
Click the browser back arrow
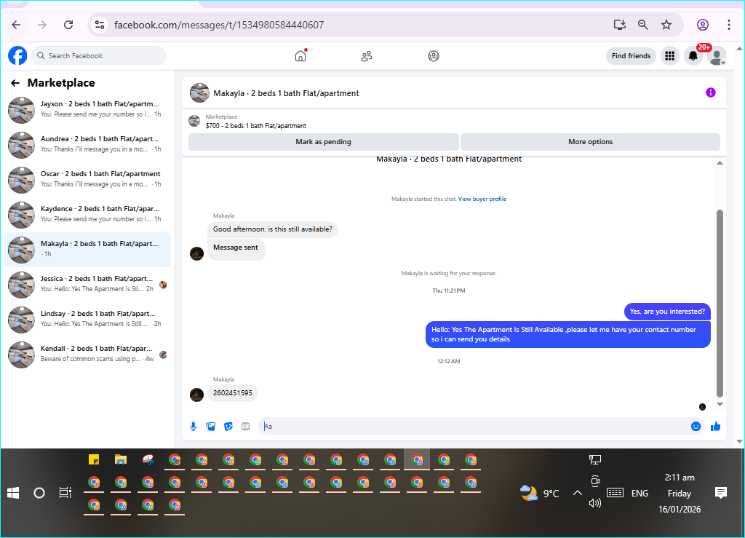[x=16, y=25]
